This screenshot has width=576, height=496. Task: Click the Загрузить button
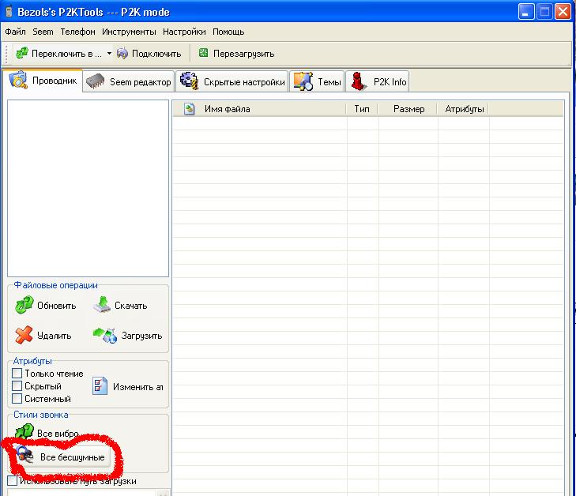tap(127, 335)
